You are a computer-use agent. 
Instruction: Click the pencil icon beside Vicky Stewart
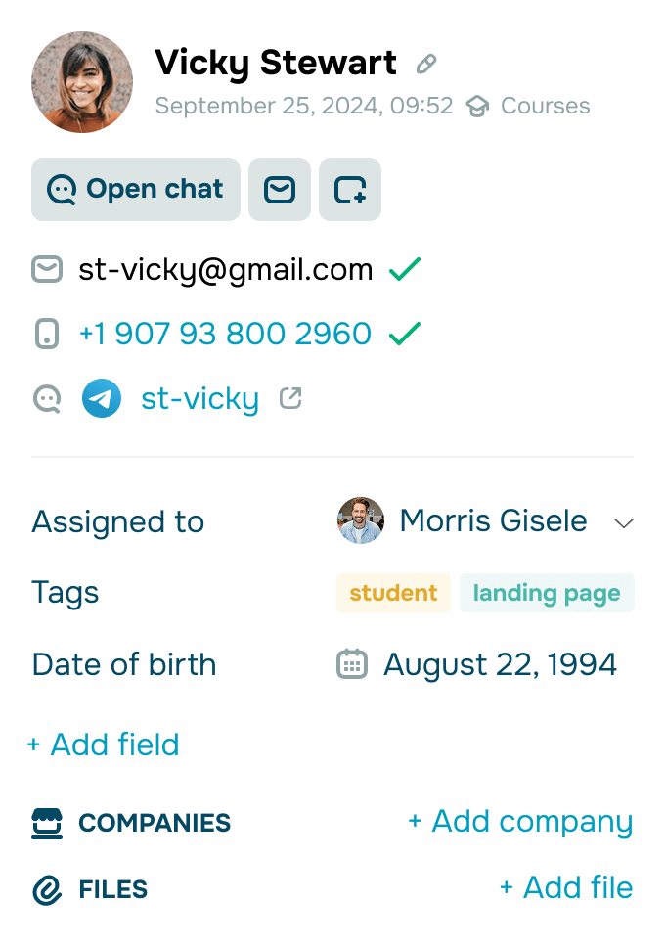pyautogui.click(x=425, y=65)
